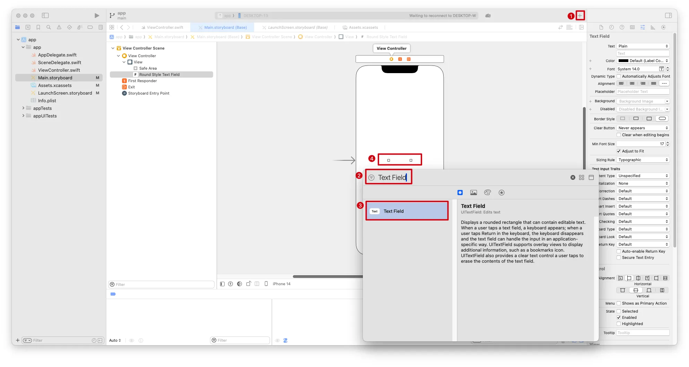
Task: Toggle the right inspector panel icon
Action: pyautogui.click(x=668, y=16)
